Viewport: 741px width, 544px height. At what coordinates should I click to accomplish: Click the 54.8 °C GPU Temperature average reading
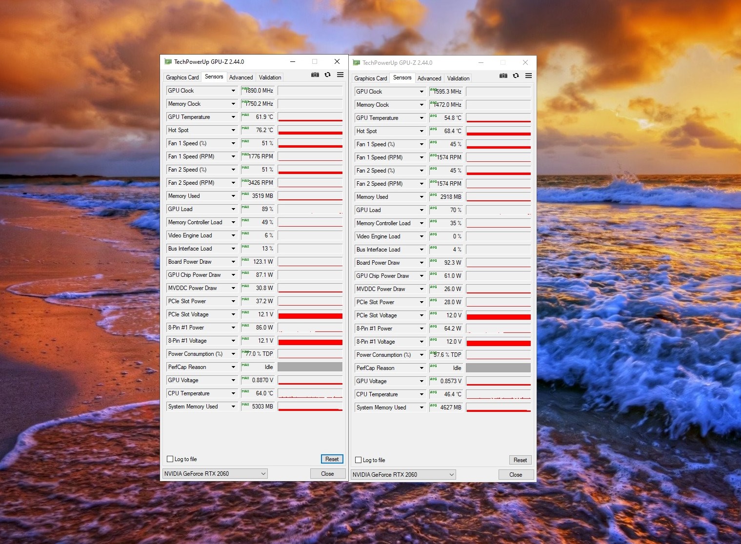[446, 118]
